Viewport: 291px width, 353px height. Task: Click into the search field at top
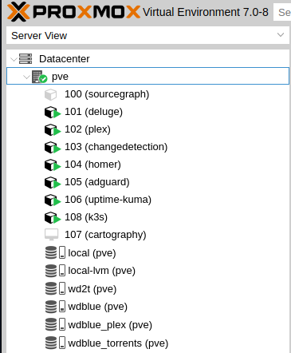tap(282, 12)
